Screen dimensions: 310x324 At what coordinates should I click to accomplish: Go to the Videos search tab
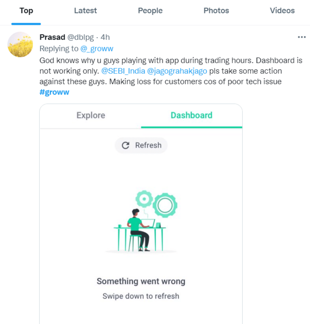click(x=282, y=11)
